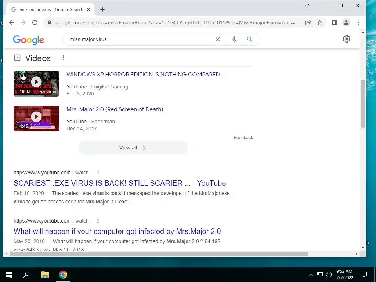Click the vertical scrollbar thumb

(x=363, y=104)
